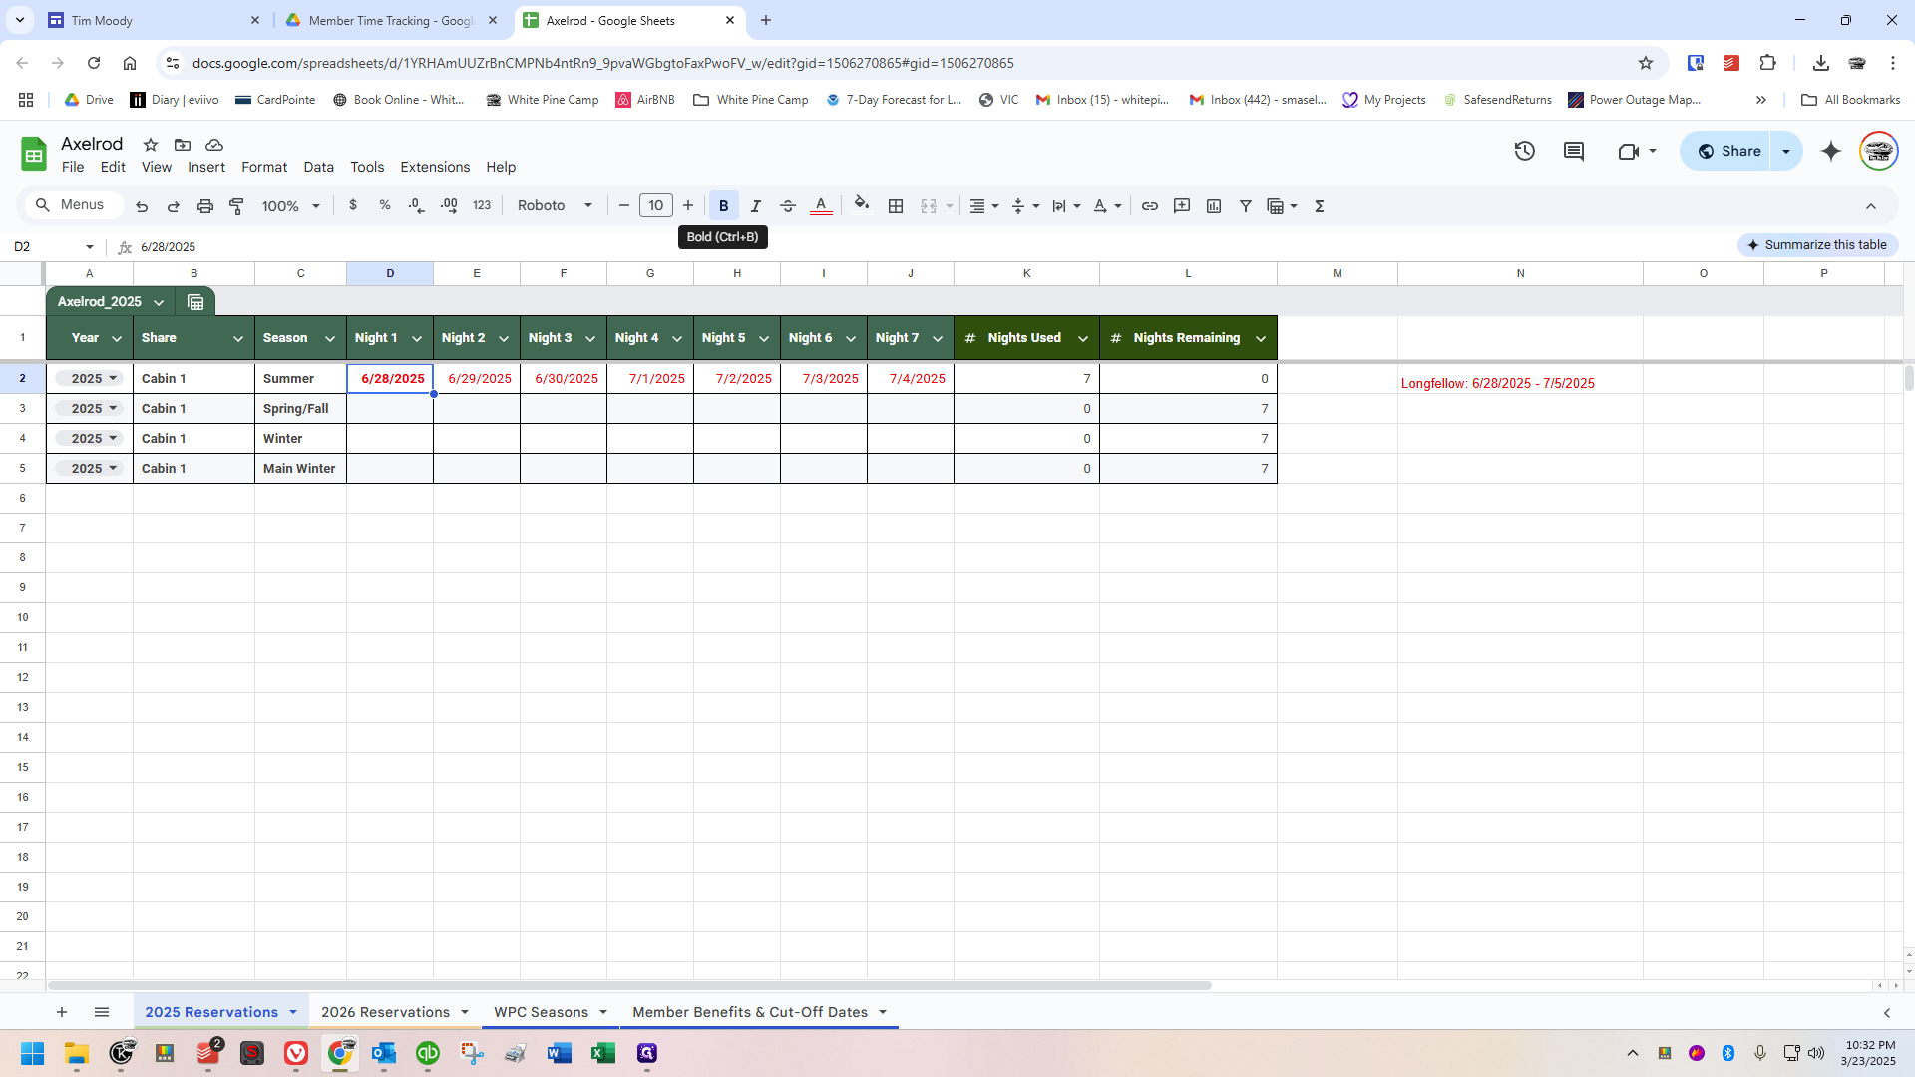Viewport: 1915px width, 1077px height.
Task: Increase font size plus button
Action: (688, 206)
